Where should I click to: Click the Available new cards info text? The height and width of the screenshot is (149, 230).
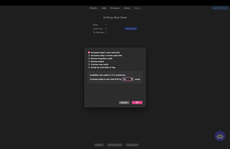108,75
